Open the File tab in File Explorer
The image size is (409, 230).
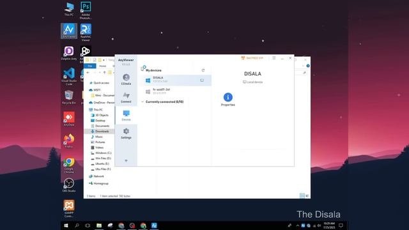90,66
